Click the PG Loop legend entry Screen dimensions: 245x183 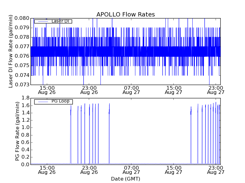(53, 102)
